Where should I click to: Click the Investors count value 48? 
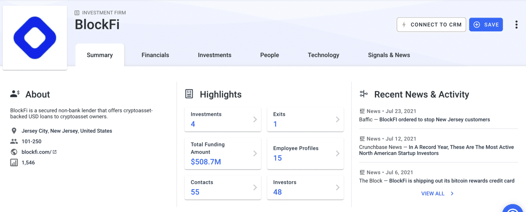point(277,192)
